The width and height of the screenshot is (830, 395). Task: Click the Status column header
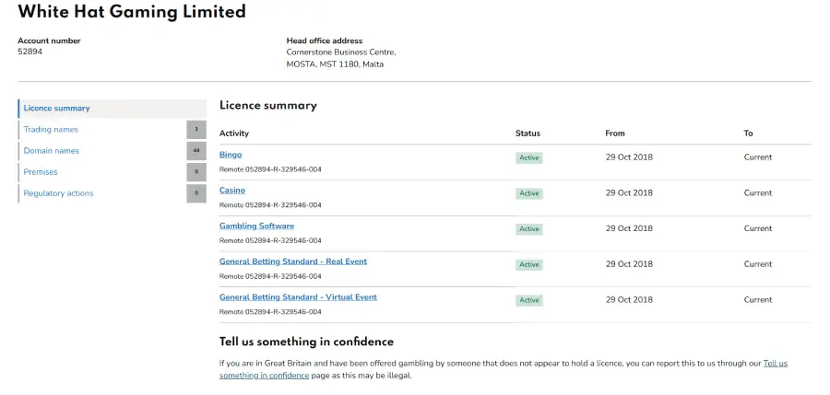point(528,134)
